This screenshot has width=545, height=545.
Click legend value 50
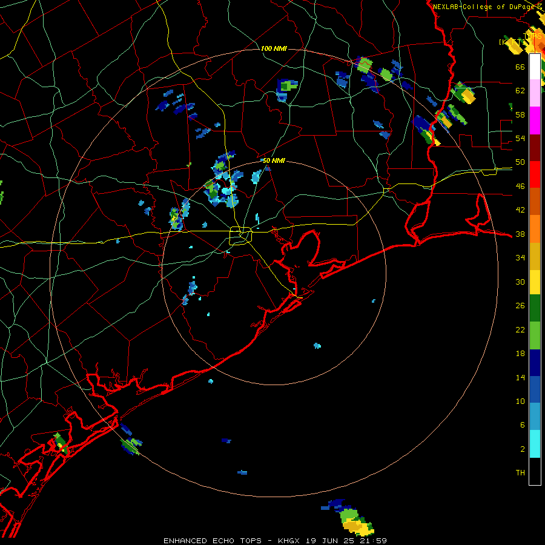coord(520,162)
